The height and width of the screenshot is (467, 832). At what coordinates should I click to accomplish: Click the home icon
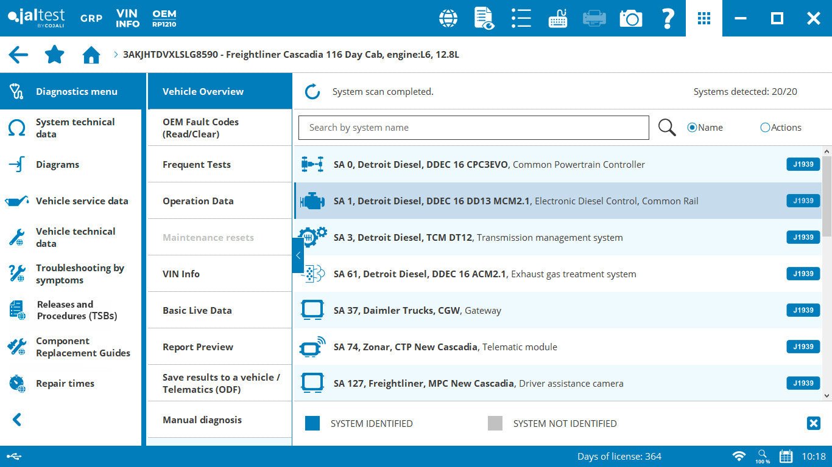[x=91, y=55]
